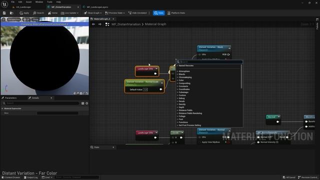The width and height of the screenshot is (320, 180).
Task: Collapse the upper Landscape UVs node with its arrow
Action: tap(156, 69)
